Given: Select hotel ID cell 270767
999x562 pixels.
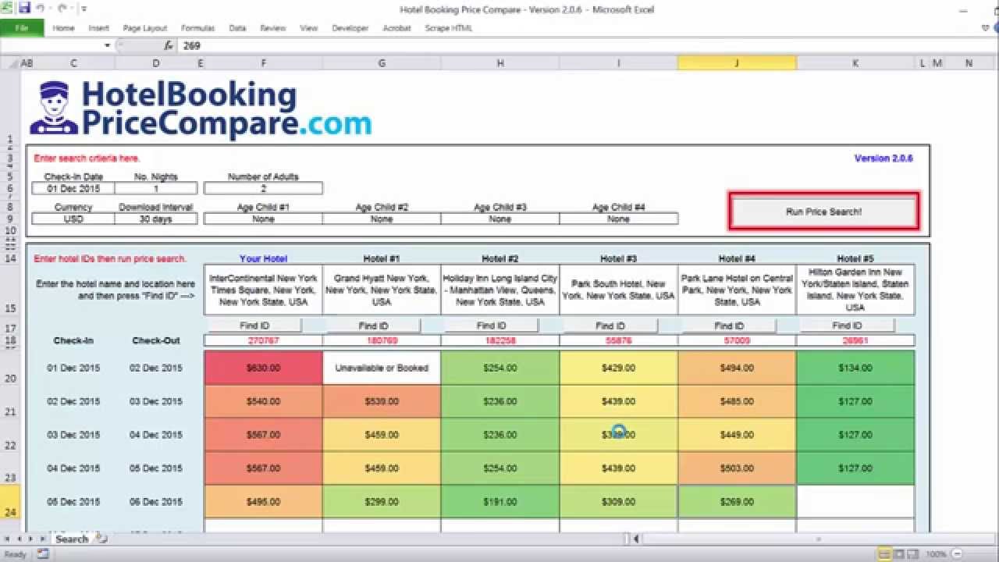Looking at the screenshot, I should click(x=263, y=341).
